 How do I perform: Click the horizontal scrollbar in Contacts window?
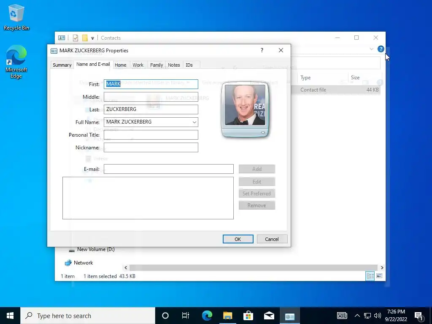click(253, 267)
